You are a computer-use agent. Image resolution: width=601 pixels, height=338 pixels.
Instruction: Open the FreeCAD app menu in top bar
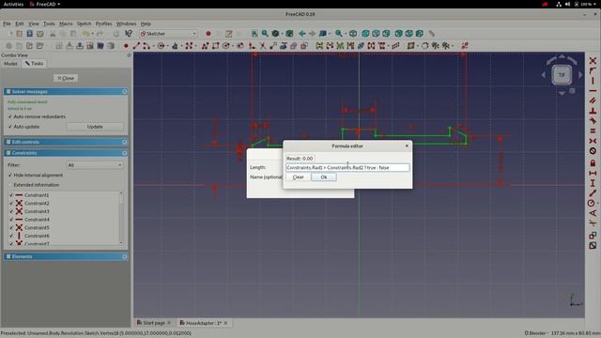coord(45,4)
